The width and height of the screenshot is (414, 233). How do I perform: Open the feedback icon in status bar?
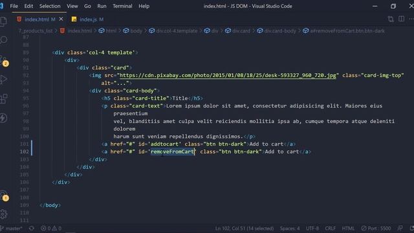click(400, 228)
